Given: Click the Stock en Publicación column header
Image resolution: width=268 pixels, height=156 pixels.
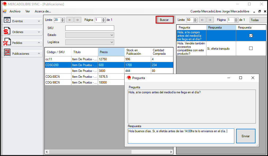Looking at the screenshot, I should (138, 52).
